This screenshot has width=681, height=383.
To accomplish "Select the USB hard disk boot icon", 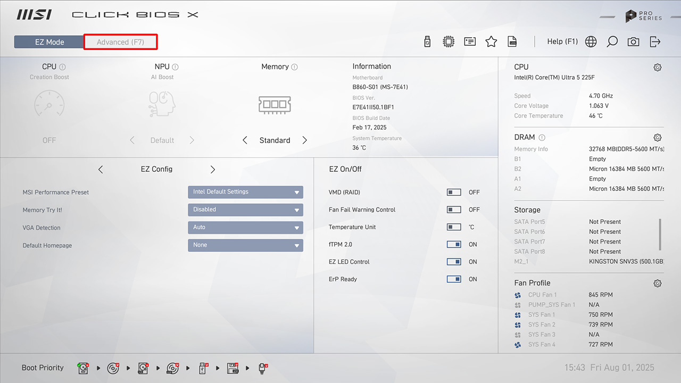I will [143, 368].
